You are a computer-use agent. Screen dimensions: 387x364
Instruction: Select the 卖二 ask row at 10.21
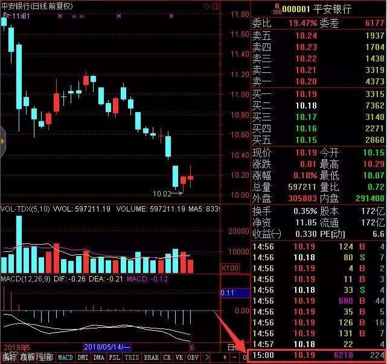click(x=318, y=70)
